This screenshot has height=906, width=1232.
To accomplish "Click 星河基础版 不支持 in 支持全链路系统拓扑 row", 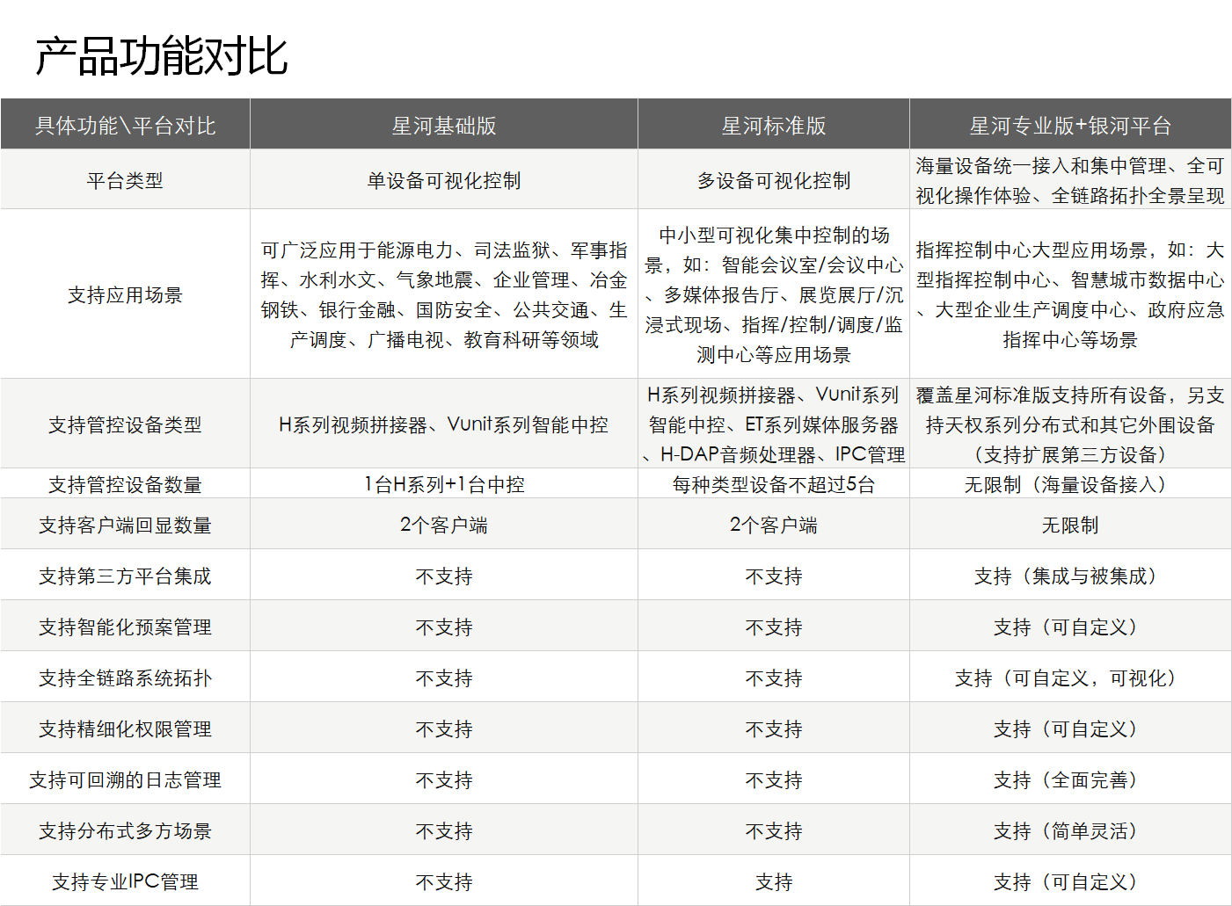I will click(x=443, y=678).
